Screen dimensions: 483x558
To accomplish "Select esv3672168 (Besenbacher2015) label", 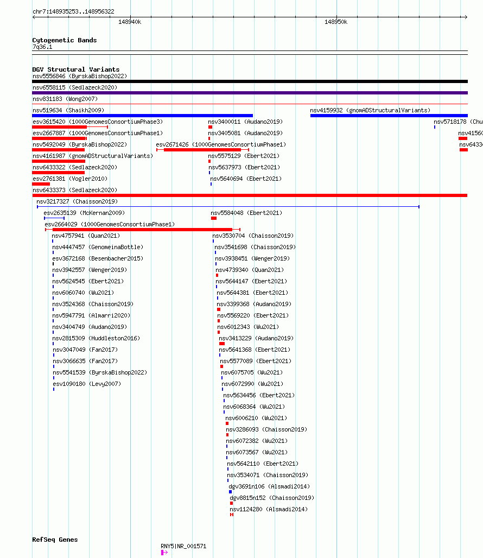I will tap(98, 258).
